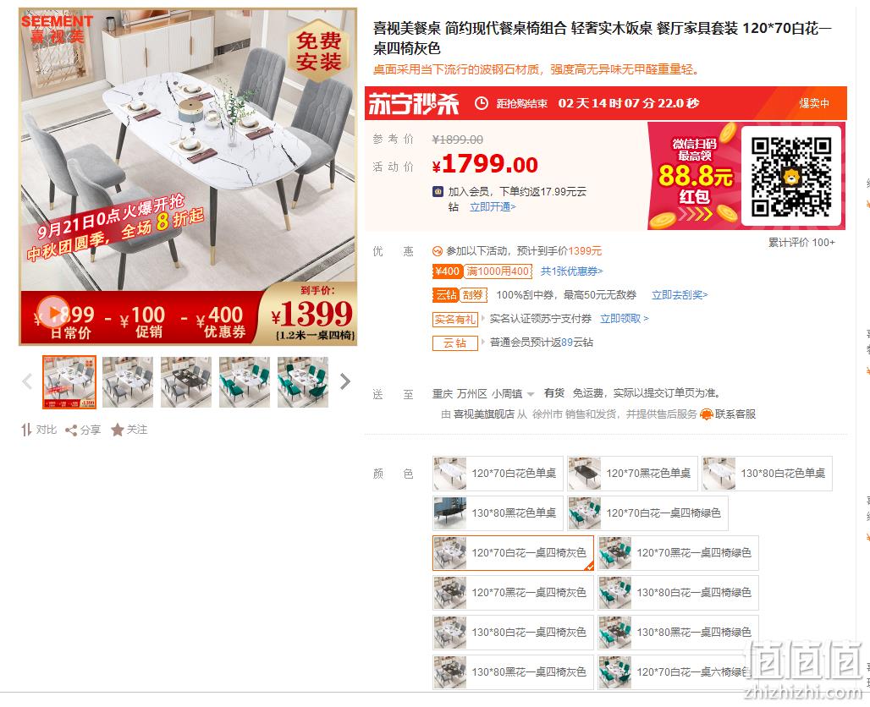
Task: Choose 120*70黑花一桌四椅绿色 variant
Action: pyautogui.click(x=678, y=553)
